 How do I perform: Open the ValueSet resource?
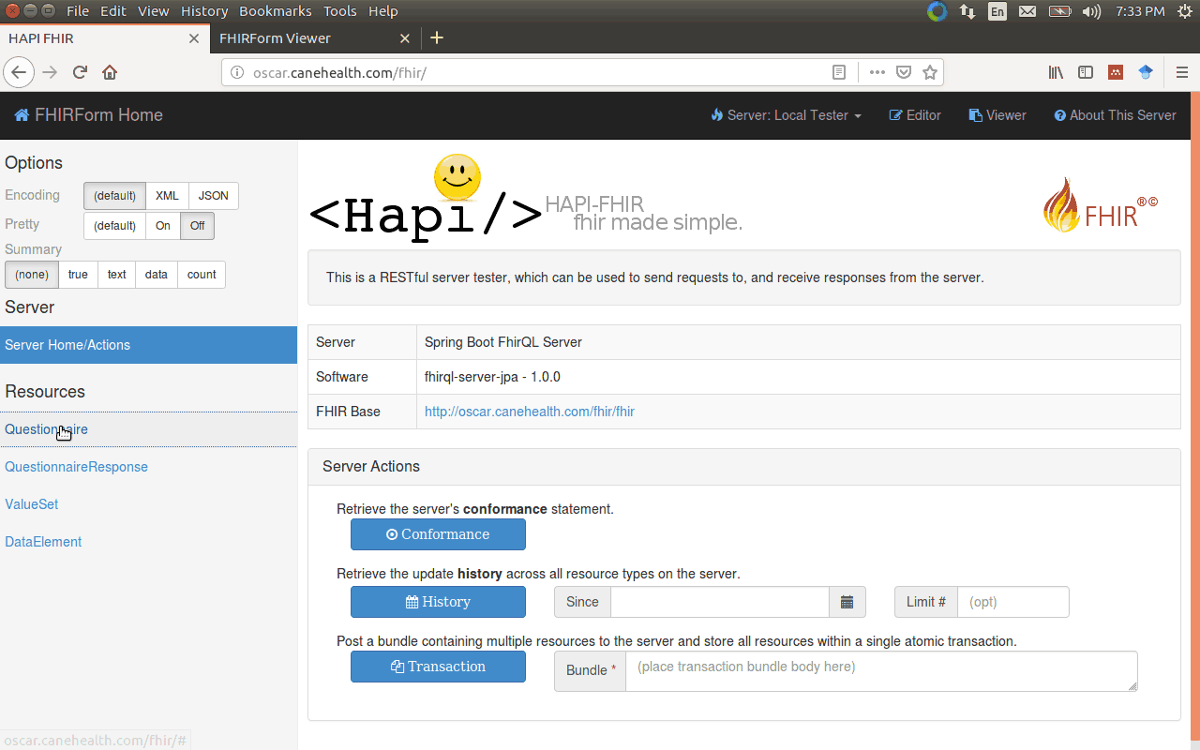(x=148, y=504)
